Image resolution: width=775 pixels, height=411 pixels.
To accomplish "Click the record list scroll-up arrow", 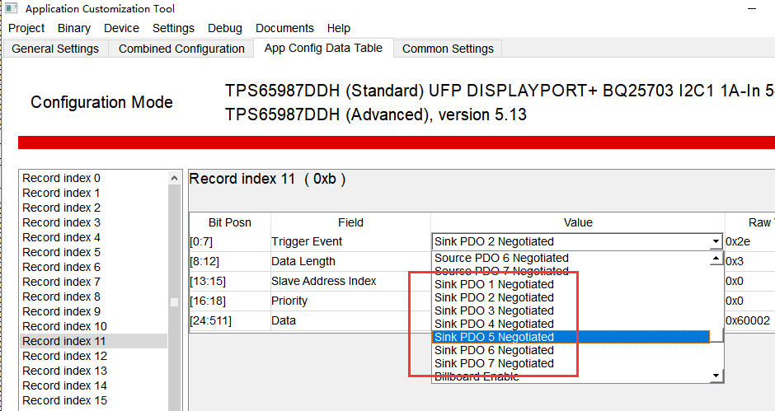I will click(174, 179).
